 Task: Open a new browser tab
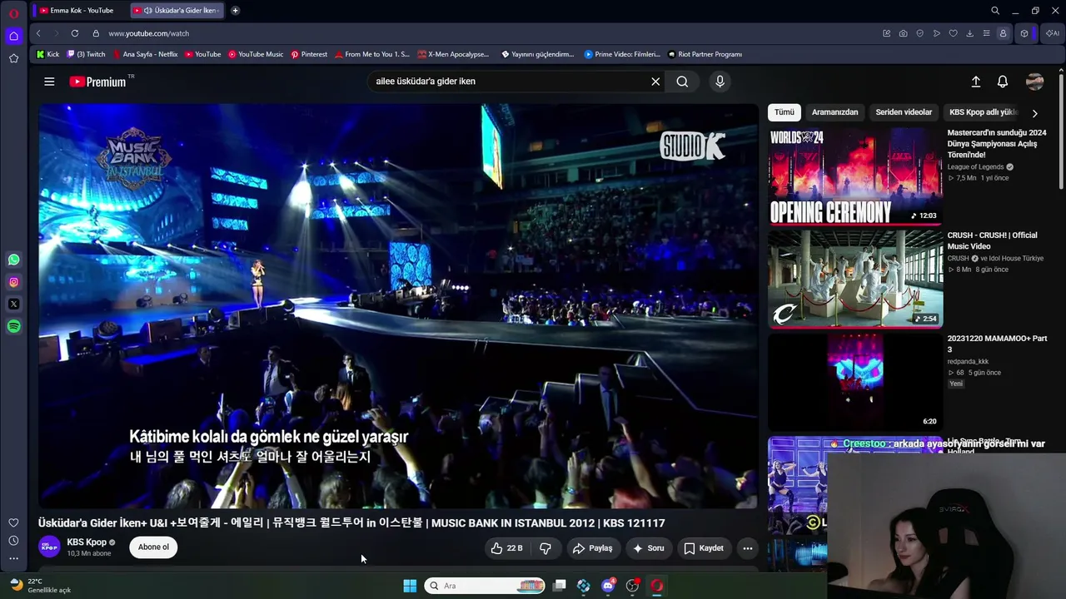click(235, 11)
